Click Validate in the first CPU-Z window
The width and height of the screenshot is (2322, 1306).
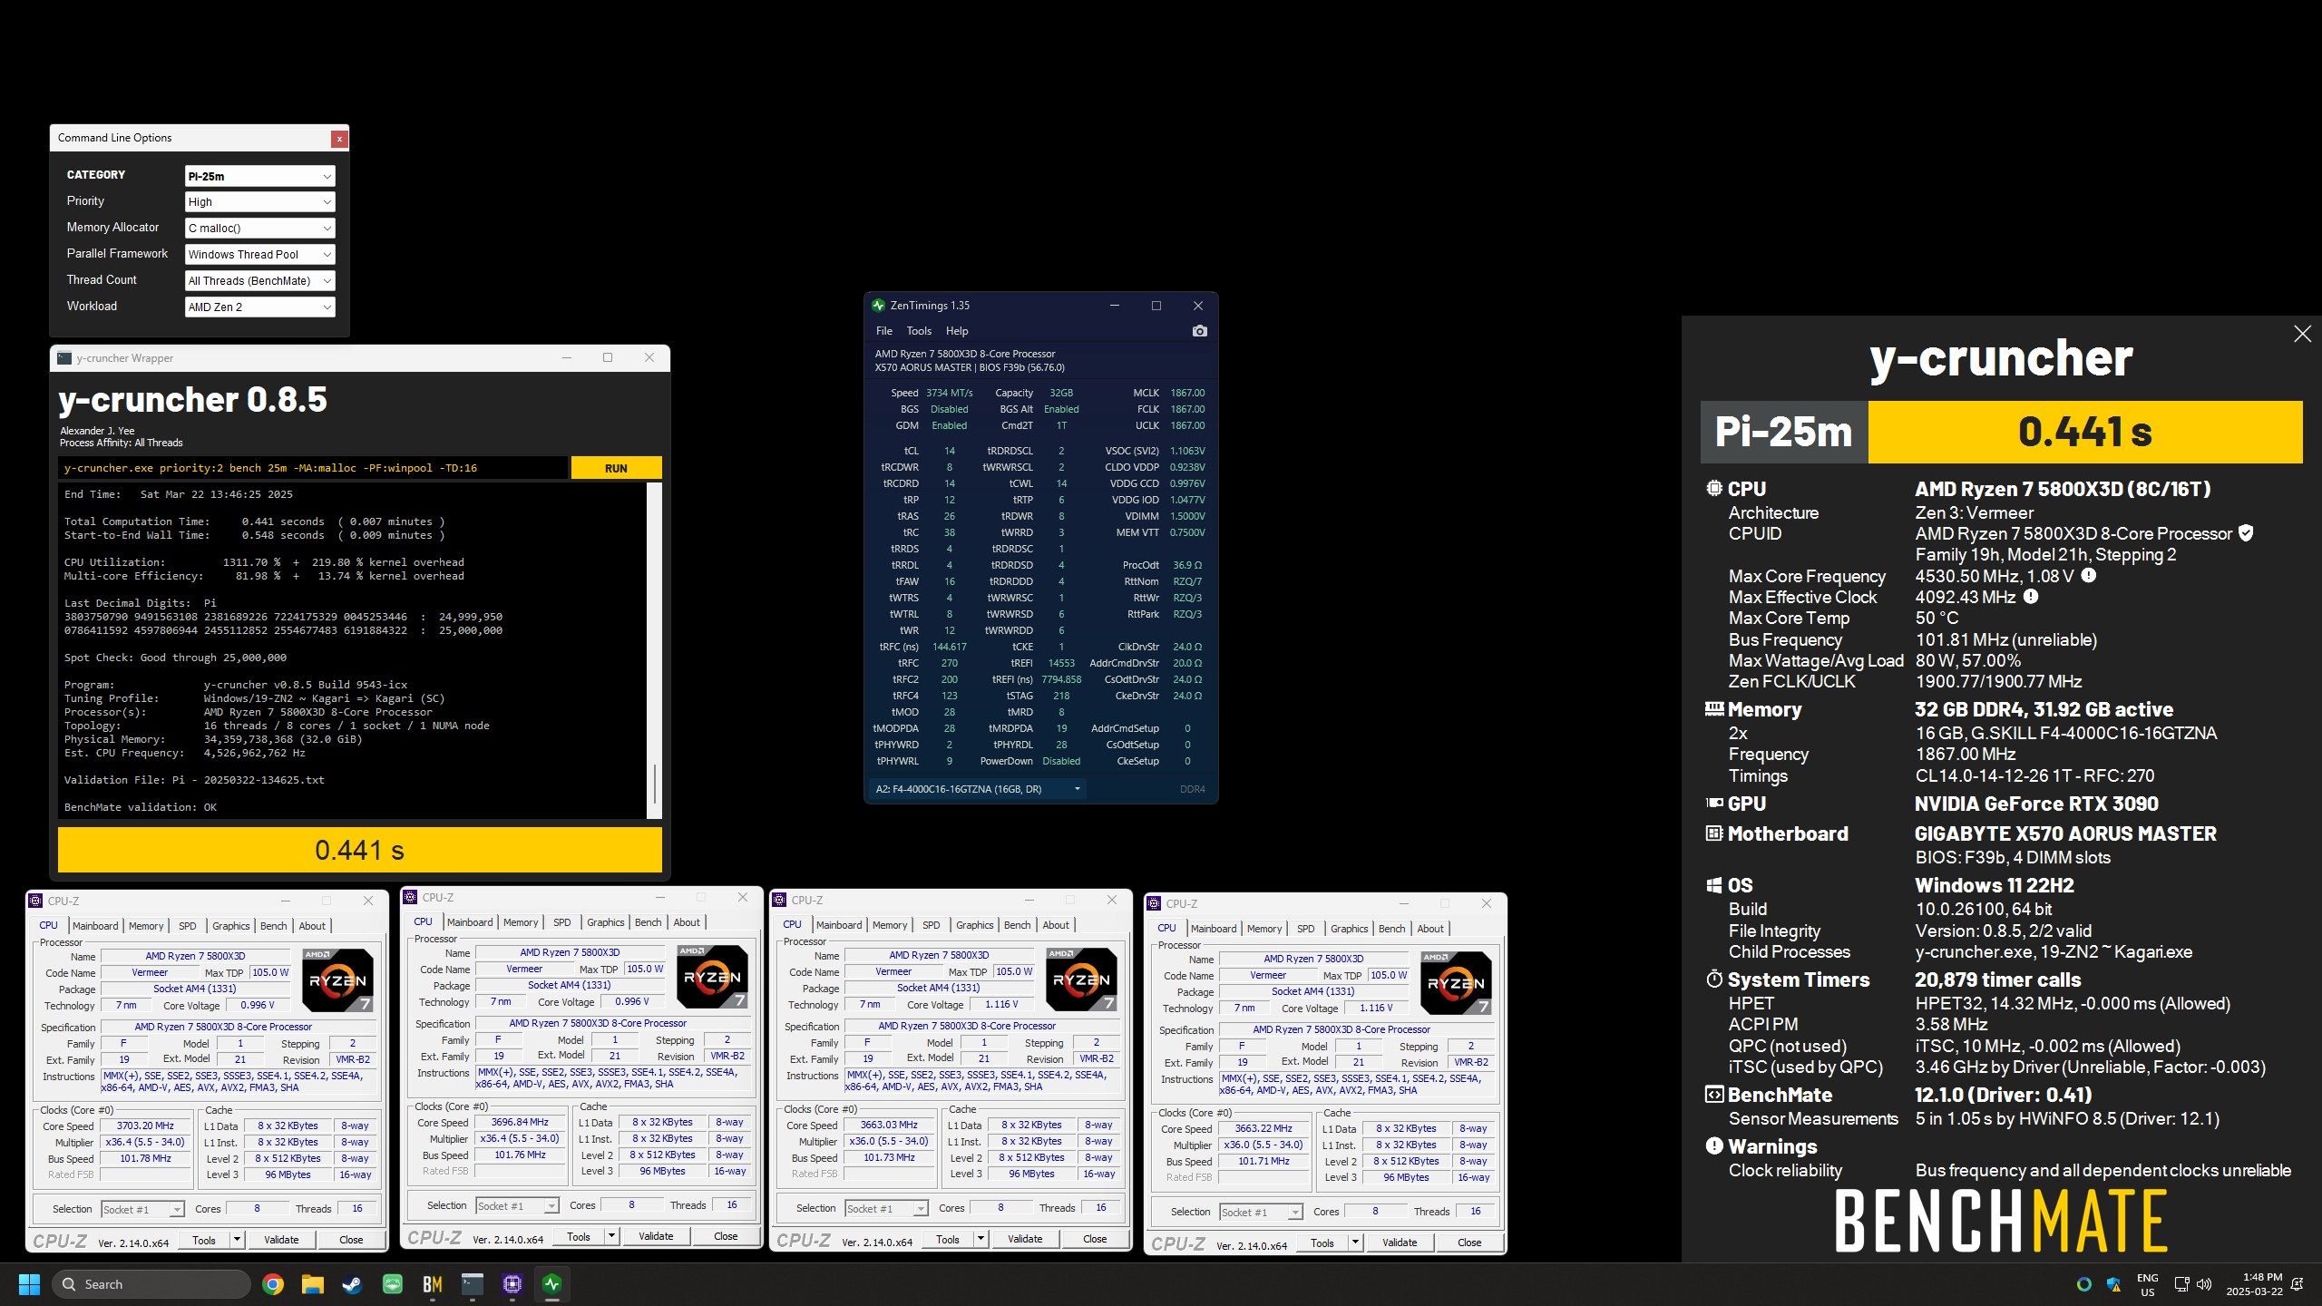click(281, 1240)
